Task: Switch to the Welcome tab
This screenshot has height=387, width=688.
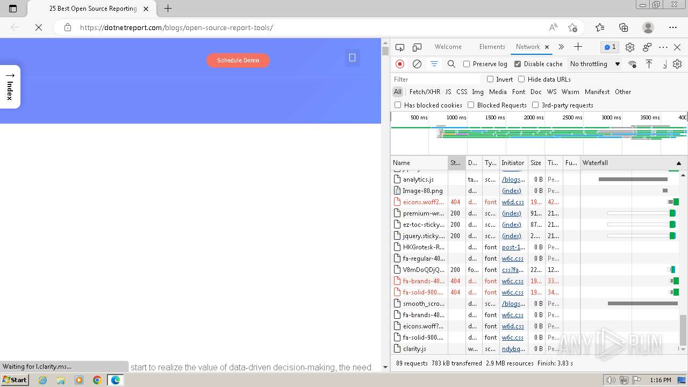Action: pyautogui.click(x=448, y=47)
